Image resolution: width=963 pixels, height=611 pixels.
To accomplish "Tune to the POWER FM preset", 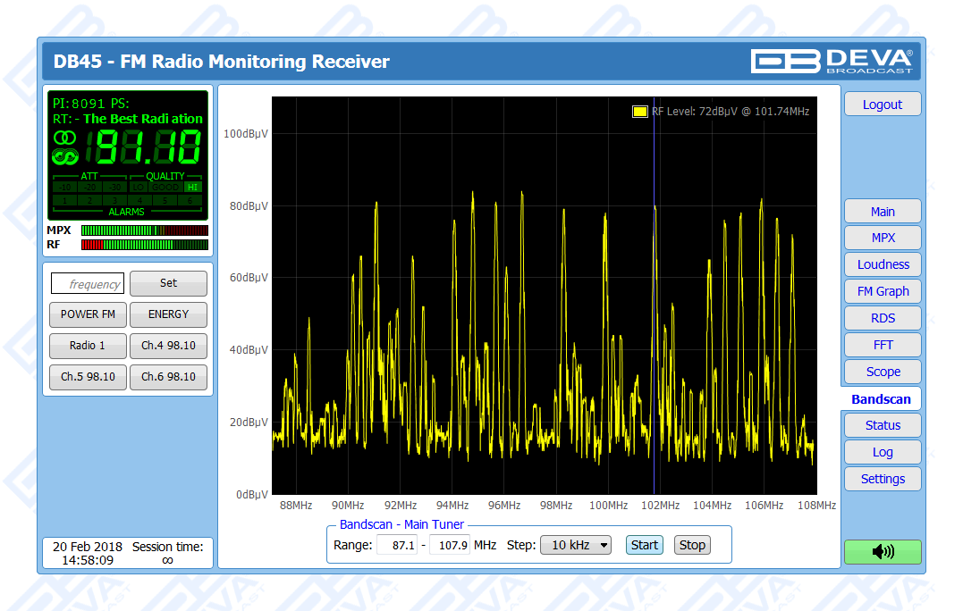I will click(88, 314).
